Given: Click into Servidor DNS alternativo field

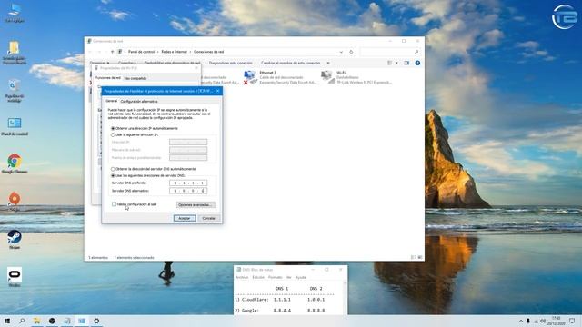Looking at the screenshot, I should point(188,191).
